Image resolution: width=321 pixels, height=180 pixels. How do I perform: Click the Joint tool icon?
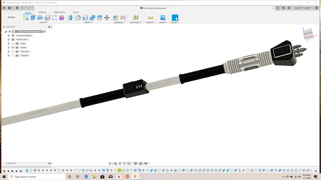point(123,18)
